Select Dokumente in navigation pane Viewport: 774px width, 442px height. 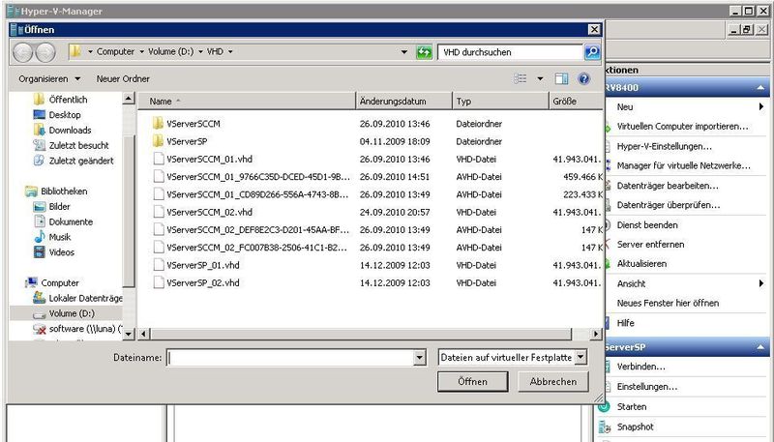[71, 221]
